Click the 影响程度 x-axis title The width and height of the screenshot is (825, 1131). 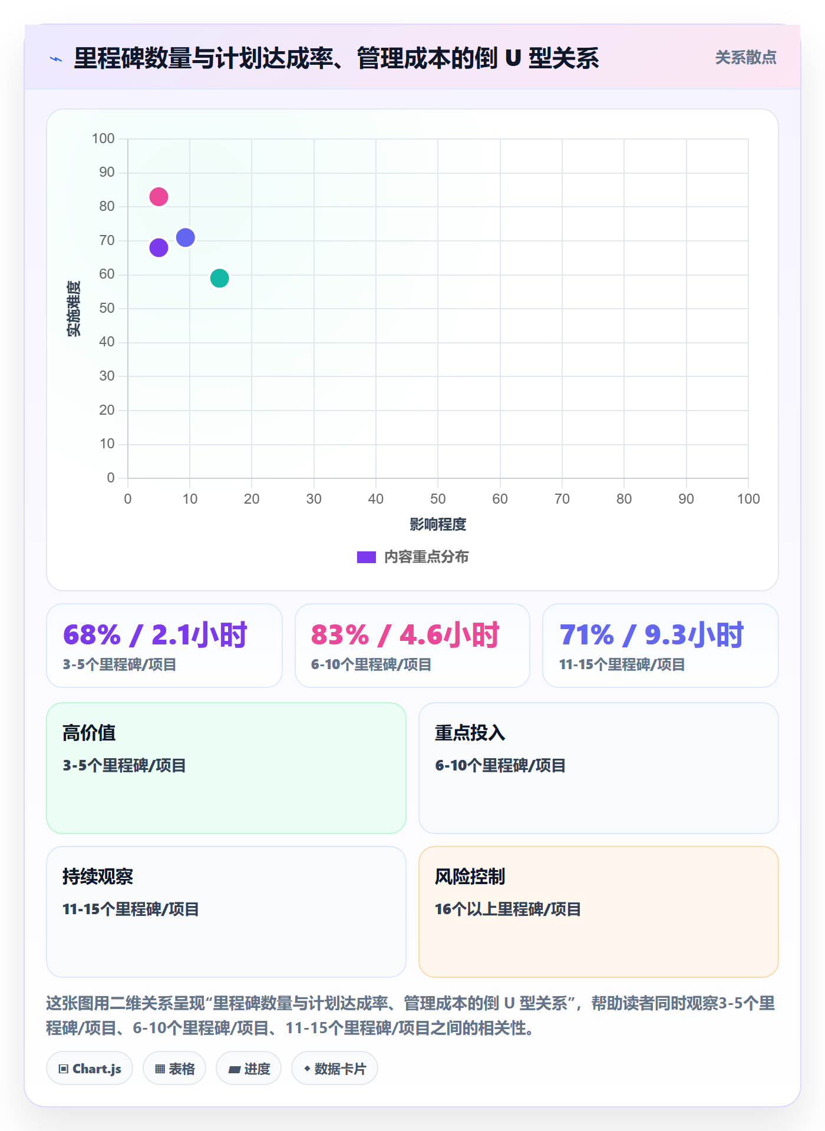pyautogui.click(x=438, y=524)
